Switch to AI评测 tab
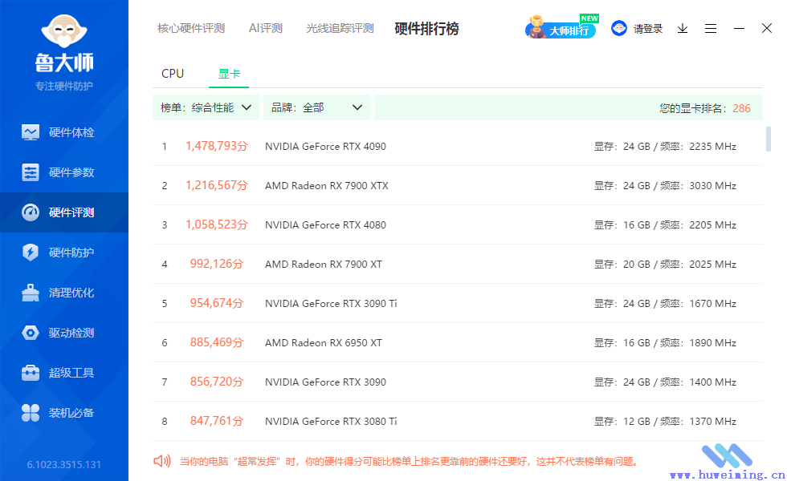The height and width of the screenshot is (481, 787). pos(266,28)
